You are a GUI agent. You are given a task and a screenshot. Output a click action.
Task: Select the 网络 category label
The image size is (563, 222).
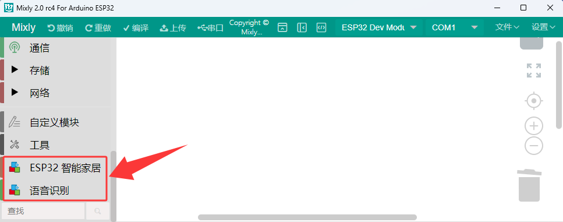(40, 93)
